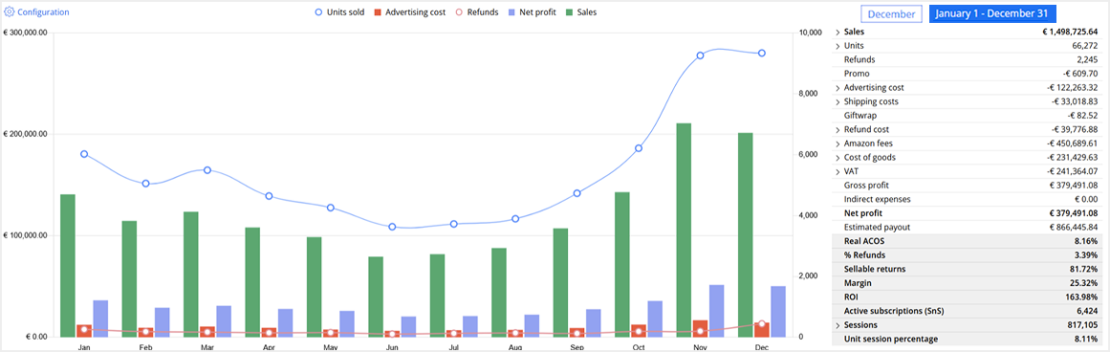This screenshot has height=352, width=1110.
Task: Click the % Refunds row label
Action: coord(864,255)
